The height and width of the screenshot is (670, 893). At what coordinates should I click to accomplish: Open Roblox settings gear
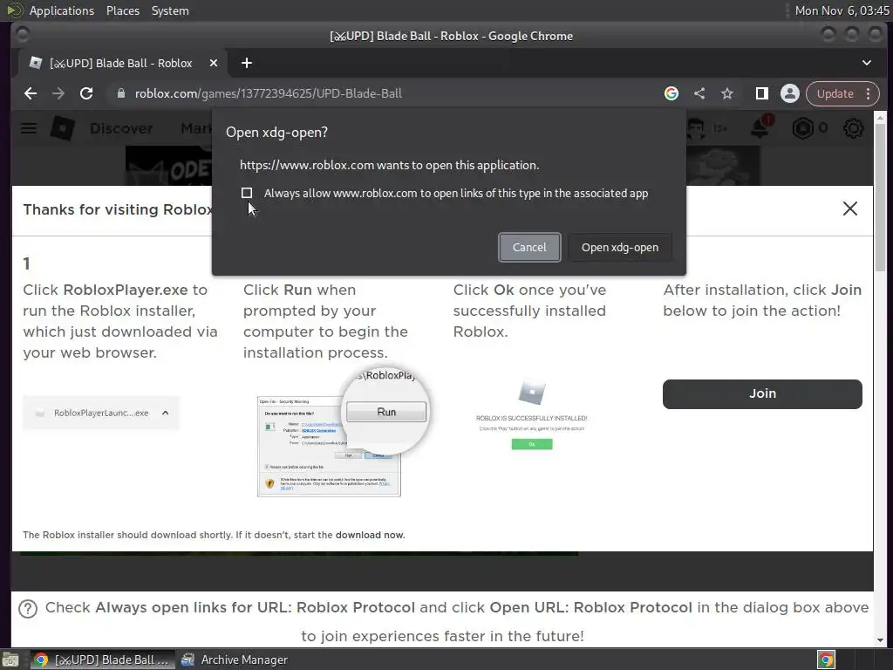(x=853, y=128)
